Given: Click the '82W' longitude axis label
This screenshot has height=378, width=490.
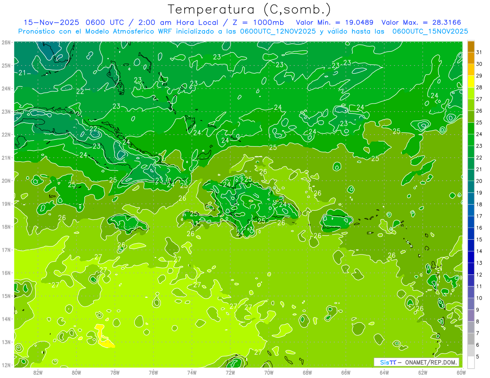Looking at the screenshot, I should 38,372.
